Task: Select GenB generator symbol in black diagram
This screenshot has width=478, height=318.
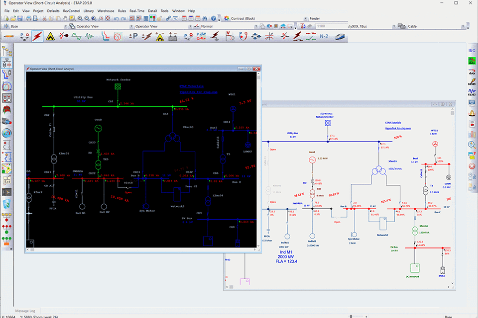Action: 98,128
